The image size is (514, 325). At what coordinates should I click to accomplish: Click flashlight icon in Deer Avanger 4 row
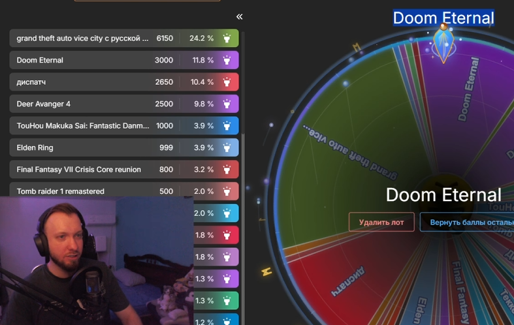coord(227,104)
